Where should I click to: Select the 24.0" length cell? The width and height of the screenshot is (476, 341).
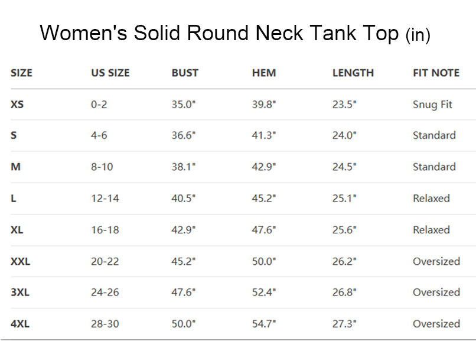pyautogui.click(x=344, y=135)
